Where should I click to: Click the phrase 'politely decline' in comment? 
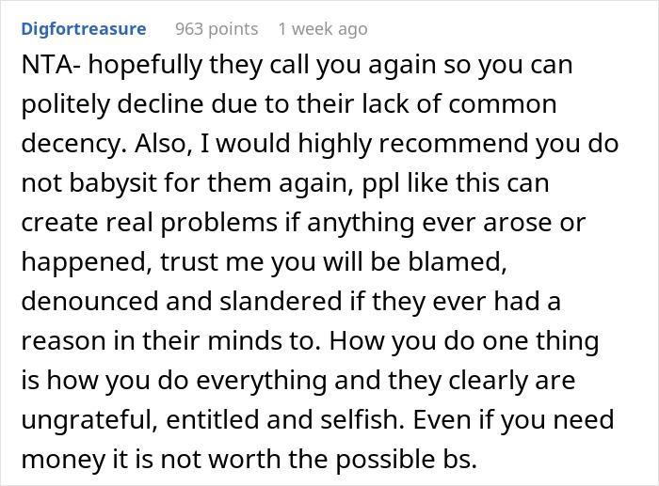point(112,104)
